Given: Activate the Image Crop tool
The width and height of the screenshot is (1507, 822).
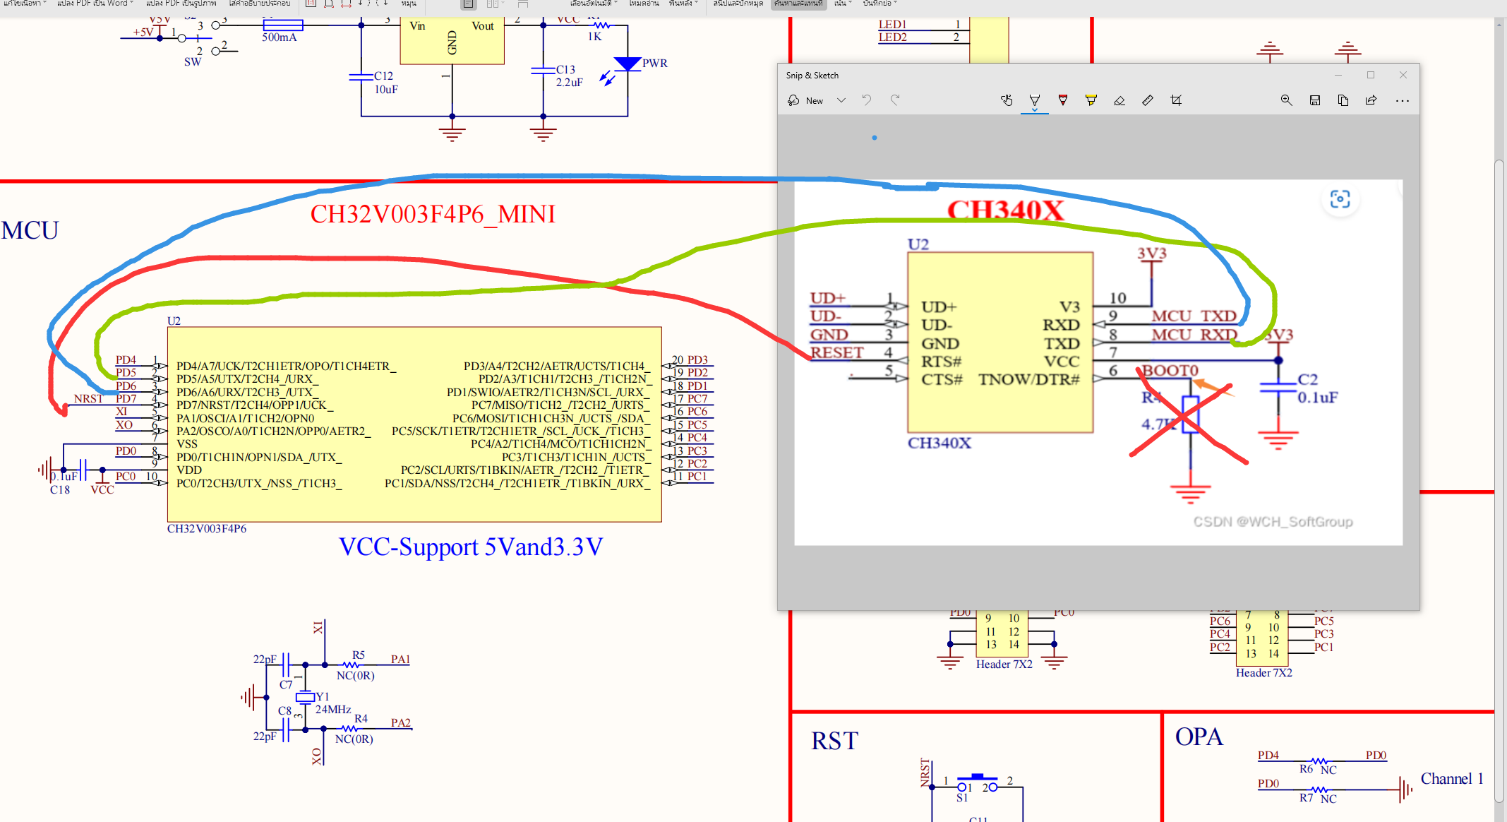Looking at the screenshot, I should coord(1176,100).
